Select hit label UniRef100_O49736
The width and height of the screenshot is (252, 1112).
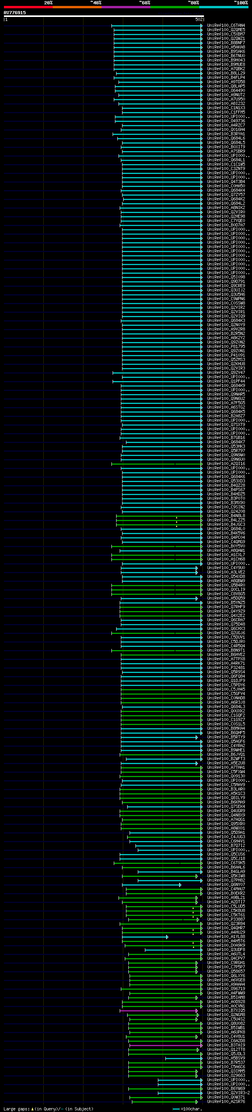(226, 121)
